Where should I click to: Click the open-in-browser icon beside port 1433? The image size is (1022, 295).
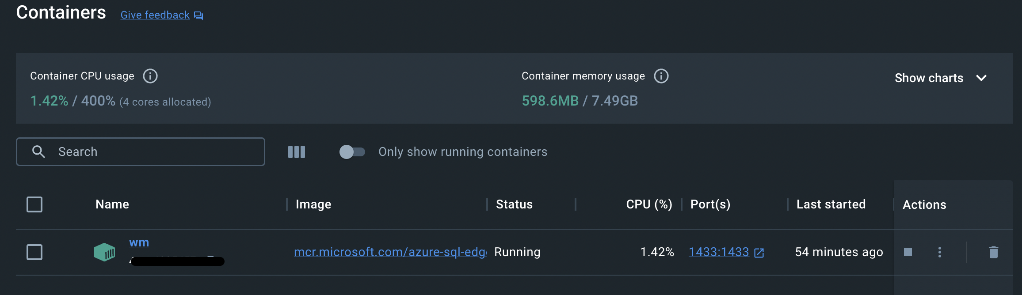(x=759, y=253)
